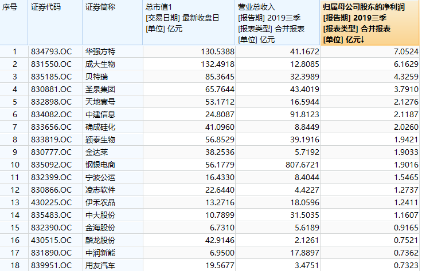Select code 830881.OC for 圣泉集团
This screenshot has width=422, height=271.
(52, 89)
